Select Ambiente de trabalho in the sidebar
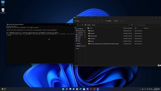 point(80,31)
